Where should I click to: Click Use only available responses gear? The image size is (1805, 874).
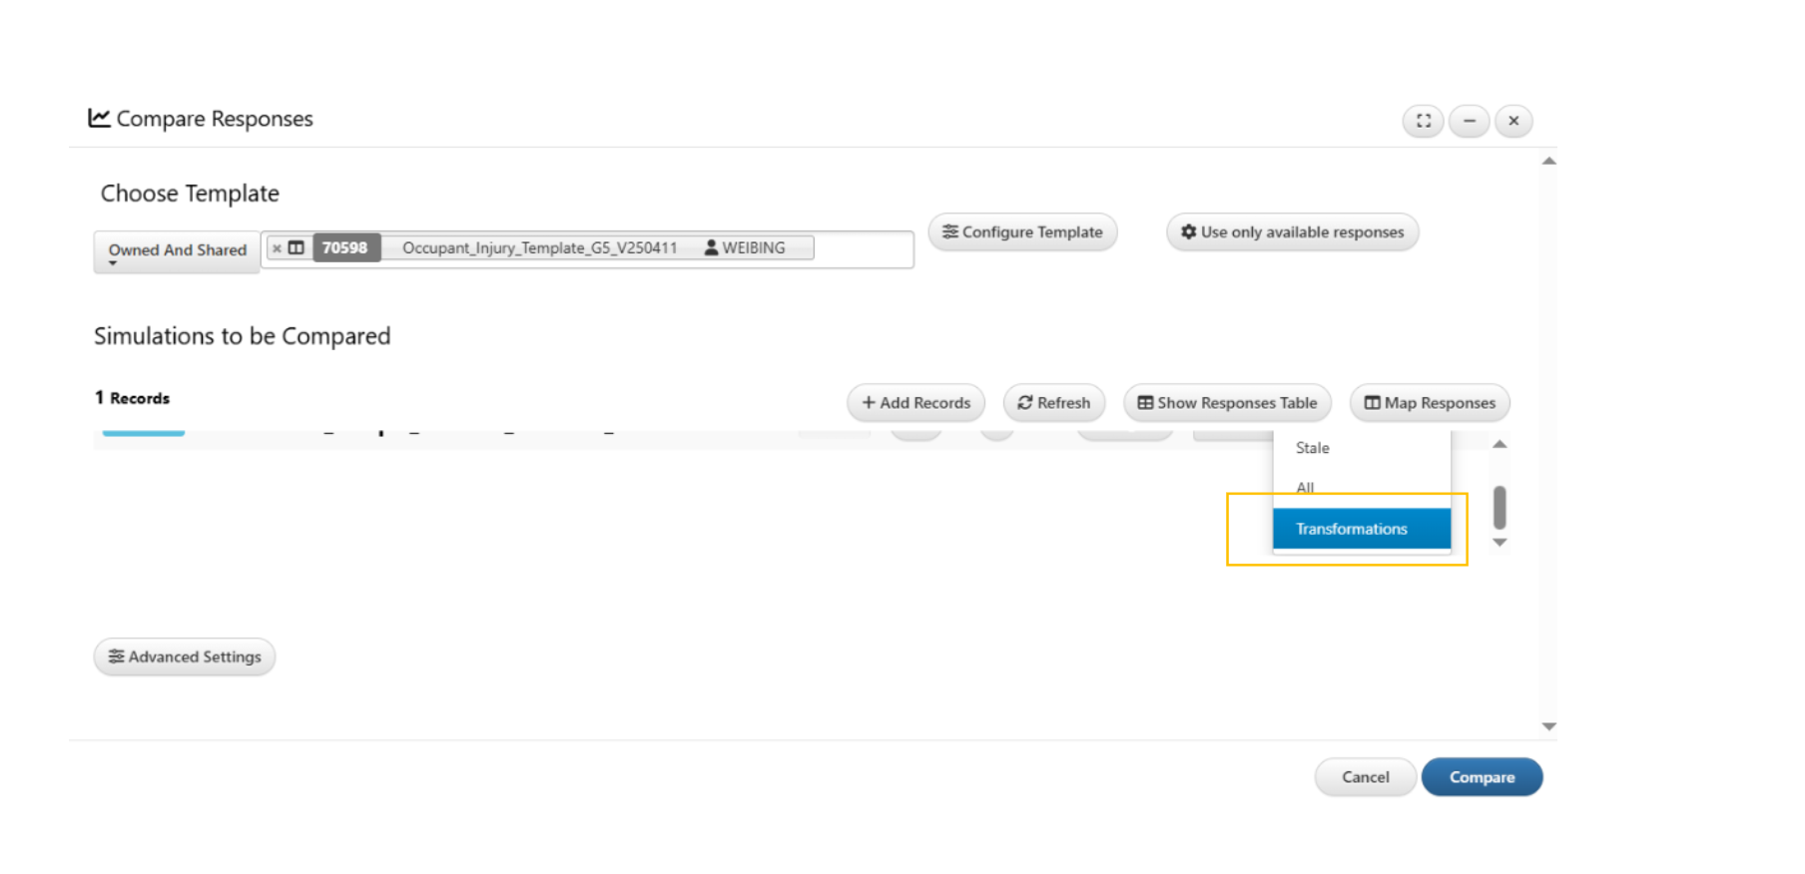1292,232
